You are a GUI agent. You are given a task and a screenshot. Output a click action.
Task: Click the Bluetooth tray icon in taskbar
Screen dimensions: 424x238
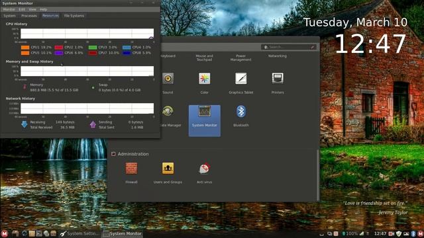(x=413, y=233)
